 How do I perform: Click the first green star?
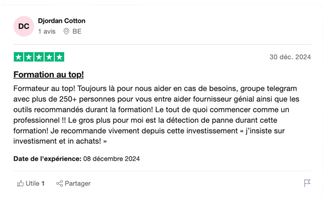19,57
